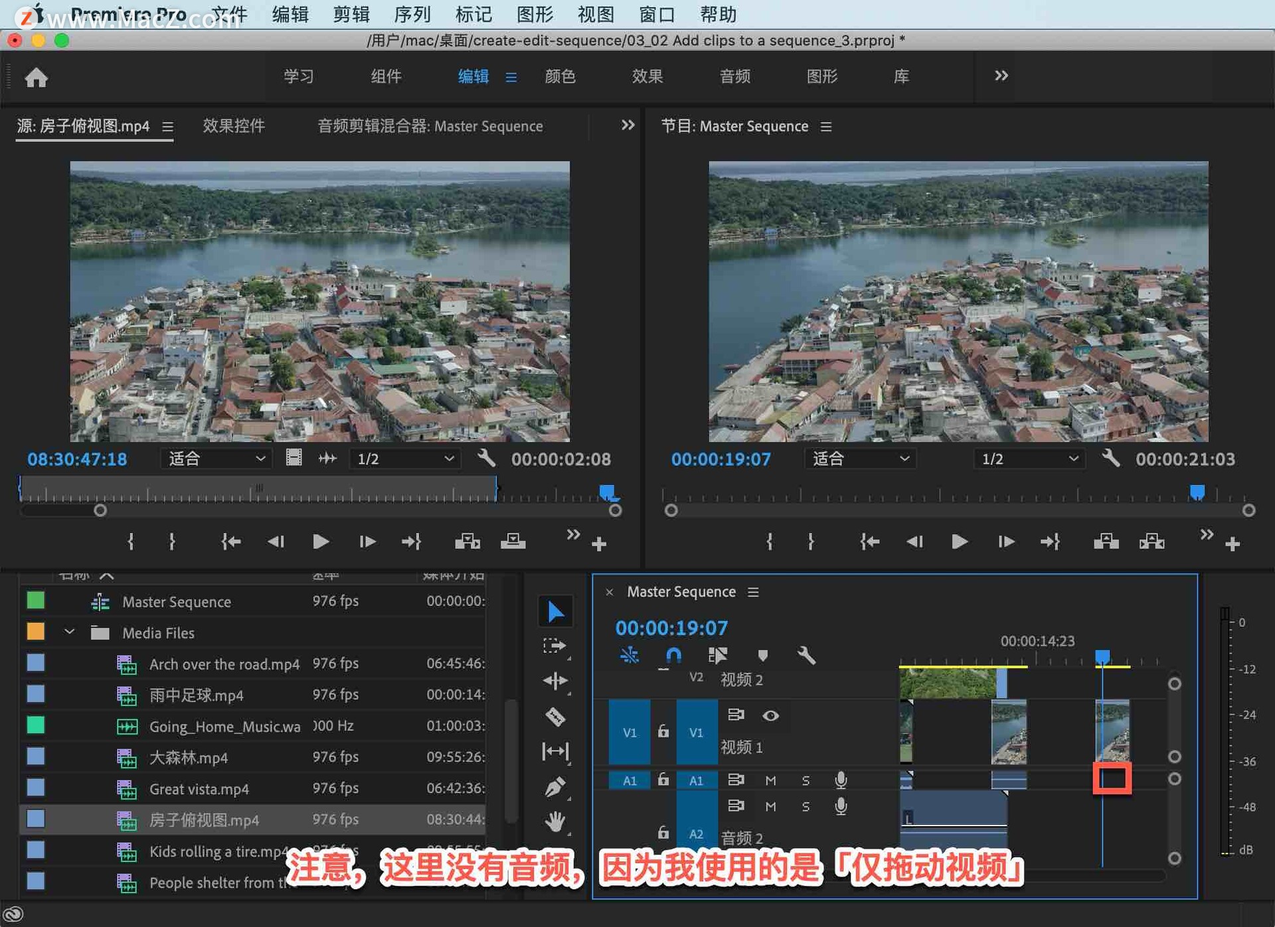Show more workspaces overflow chevron
The image size is (1275, 927).
pos(1001,76)
